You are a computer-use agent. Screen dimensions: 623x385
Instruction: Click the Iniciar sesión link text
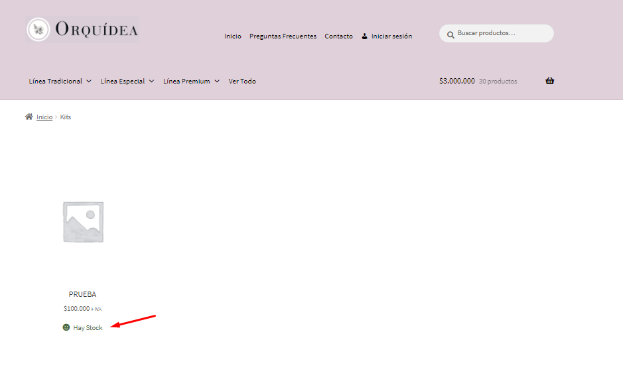tap(391, 36)
